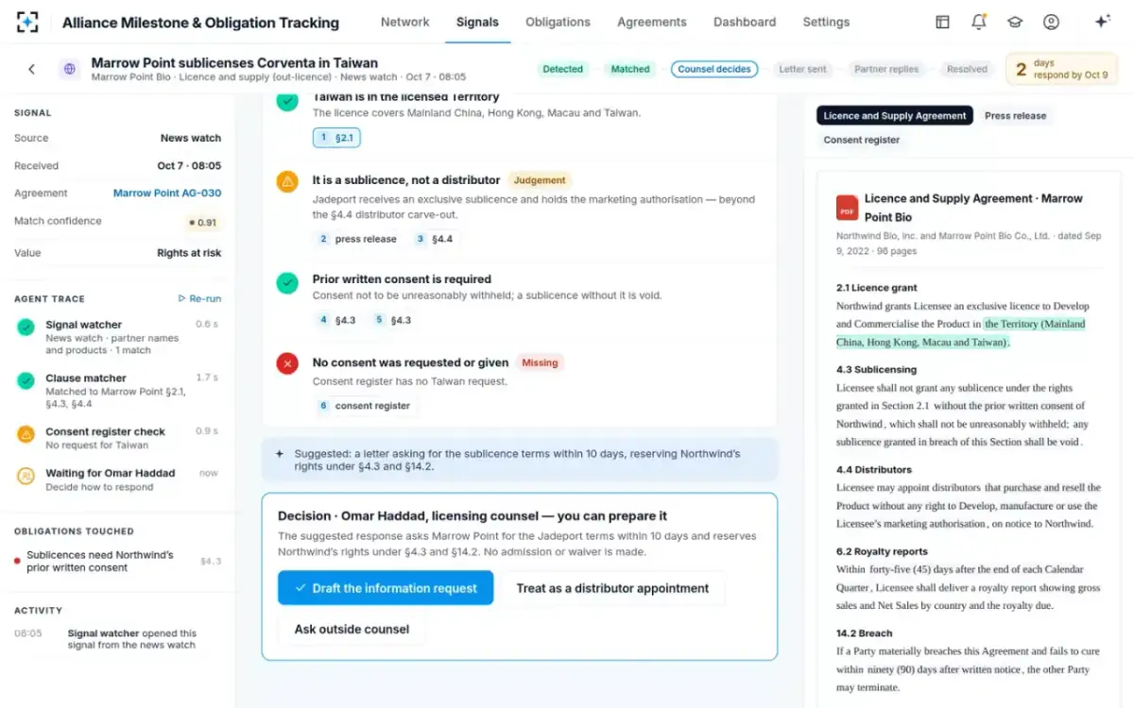Open the learning cap icon
Viewport: 1134px width, 708px height.
[x=1015, y=22]
